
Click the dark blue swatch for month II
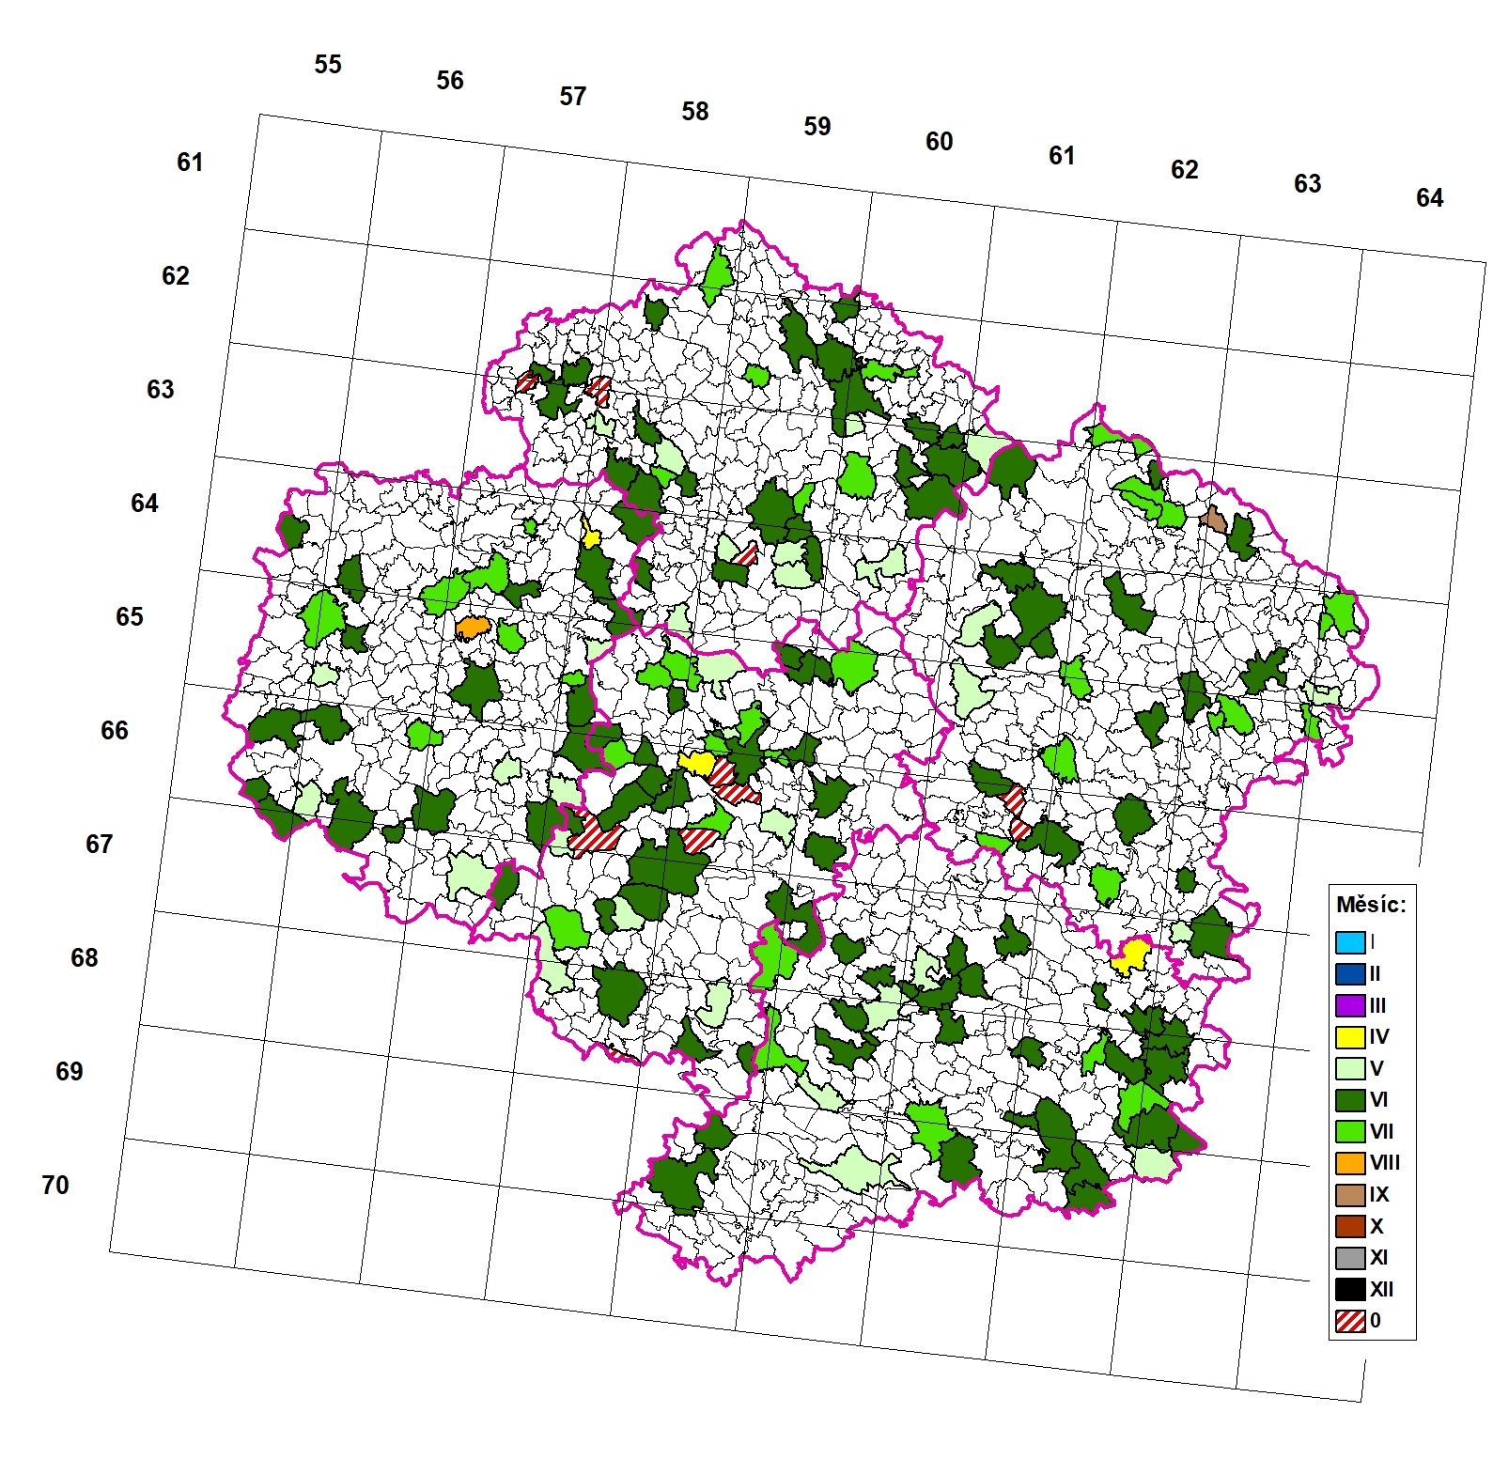pos(1350,973)
